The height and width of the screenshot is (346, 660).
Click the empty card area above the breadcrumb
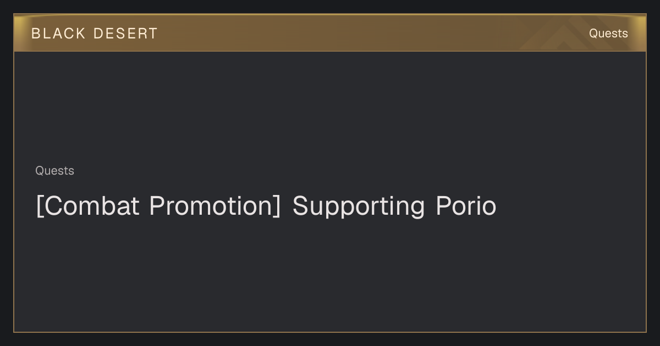(330, 107)
